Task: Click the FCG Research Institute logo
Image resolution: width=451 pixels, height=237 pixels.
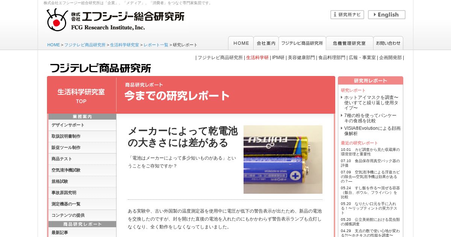Action: click(x=115, y=20)
